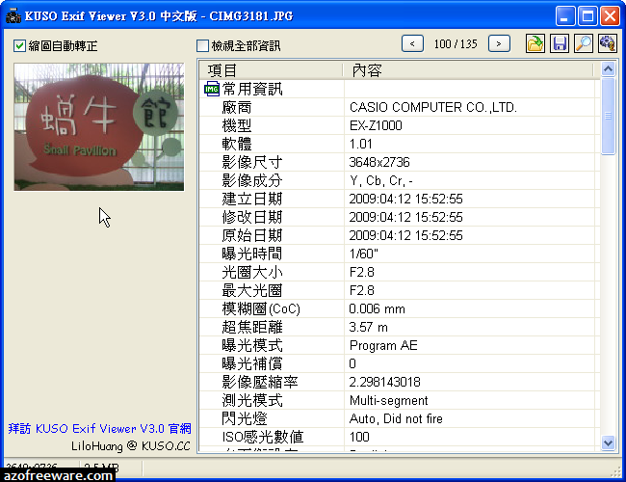Open settings via the gear icon

tap(608, 43)
